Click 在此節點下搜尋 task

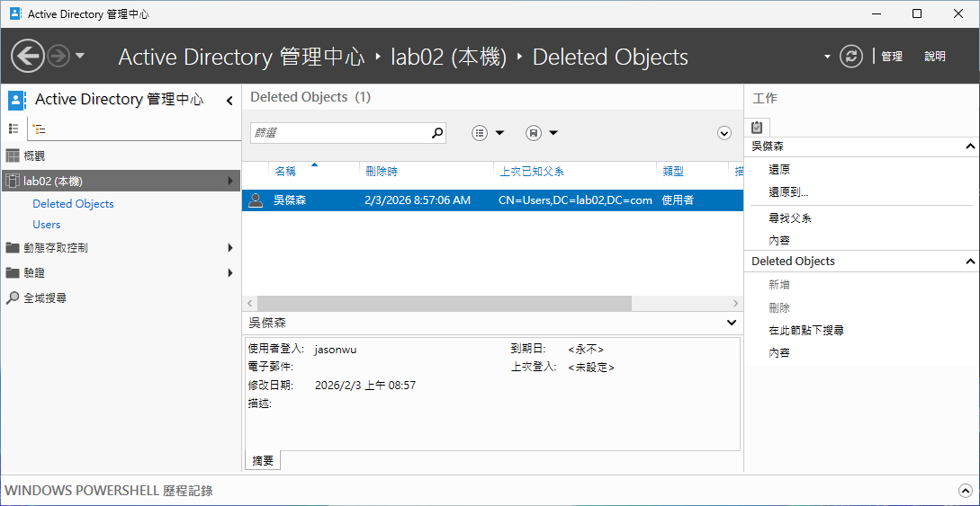807,330
